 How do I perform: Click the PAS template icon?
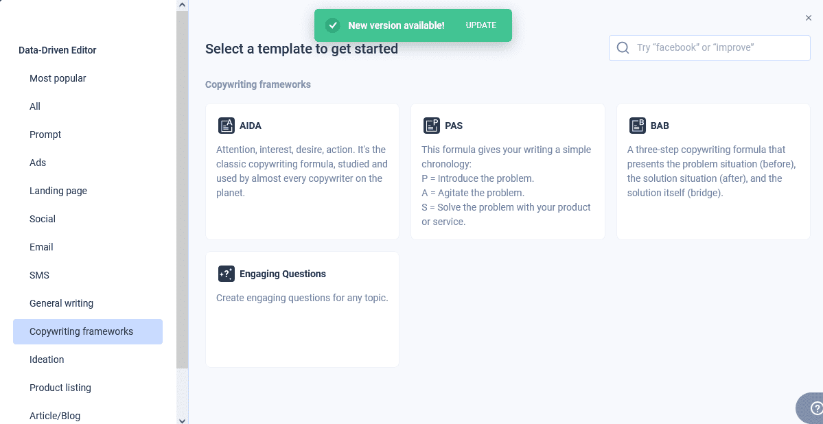(431, 126)
